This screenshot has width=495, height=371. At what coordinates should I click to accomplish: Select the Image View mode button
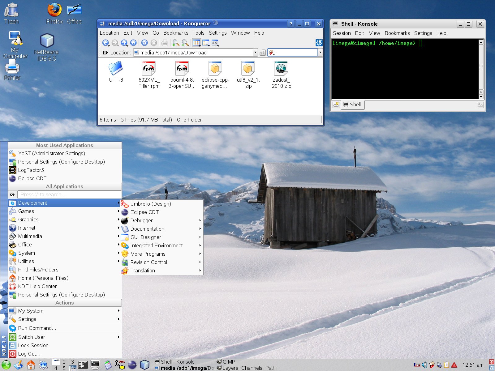(215, 43)
